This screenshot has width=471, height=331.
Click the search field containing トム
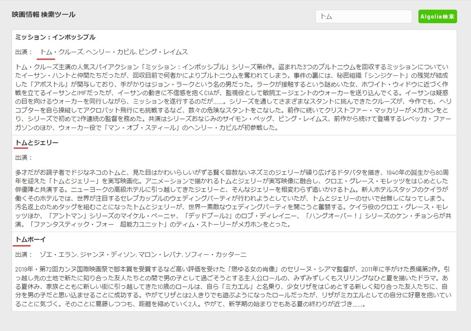click(x=364, y=16)
